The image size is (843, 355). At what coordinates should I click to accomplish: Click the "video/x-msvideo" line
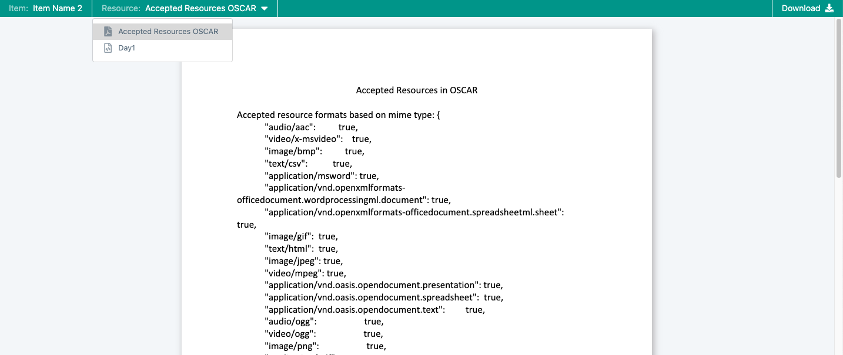(x=318, y=139)
